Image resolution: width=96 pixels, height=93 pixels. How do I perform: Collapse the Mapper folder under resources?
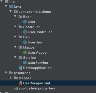(x=11, y=78)
